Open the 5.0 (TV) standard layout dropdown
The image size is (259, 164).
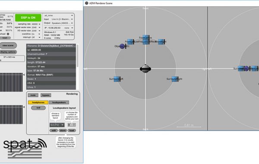[57, 125]
